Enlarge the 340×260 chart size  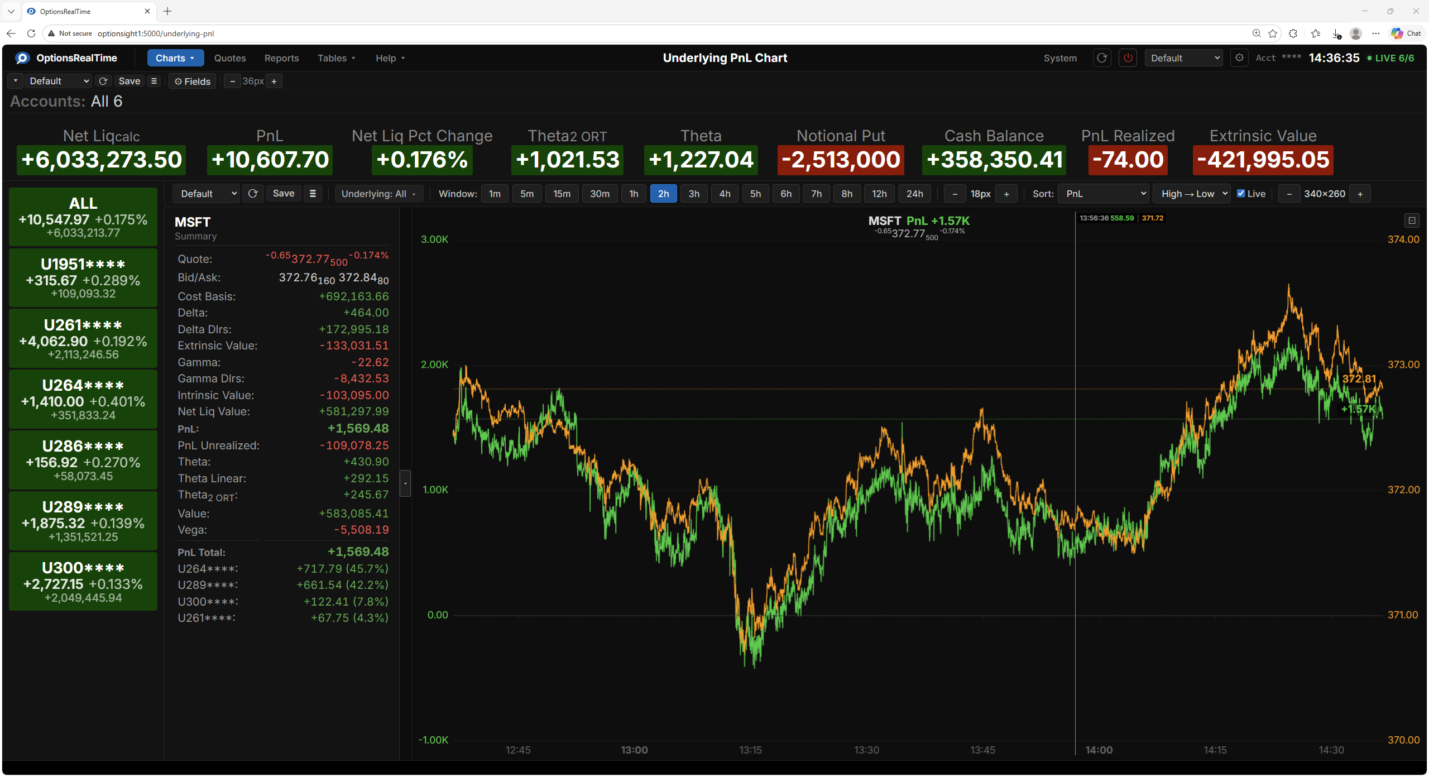[x=1360, y=194]
